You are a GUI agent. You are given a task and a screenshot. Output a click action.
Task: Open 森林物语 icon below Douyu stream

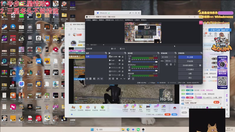pyautogui.click(x=103, y=108)
